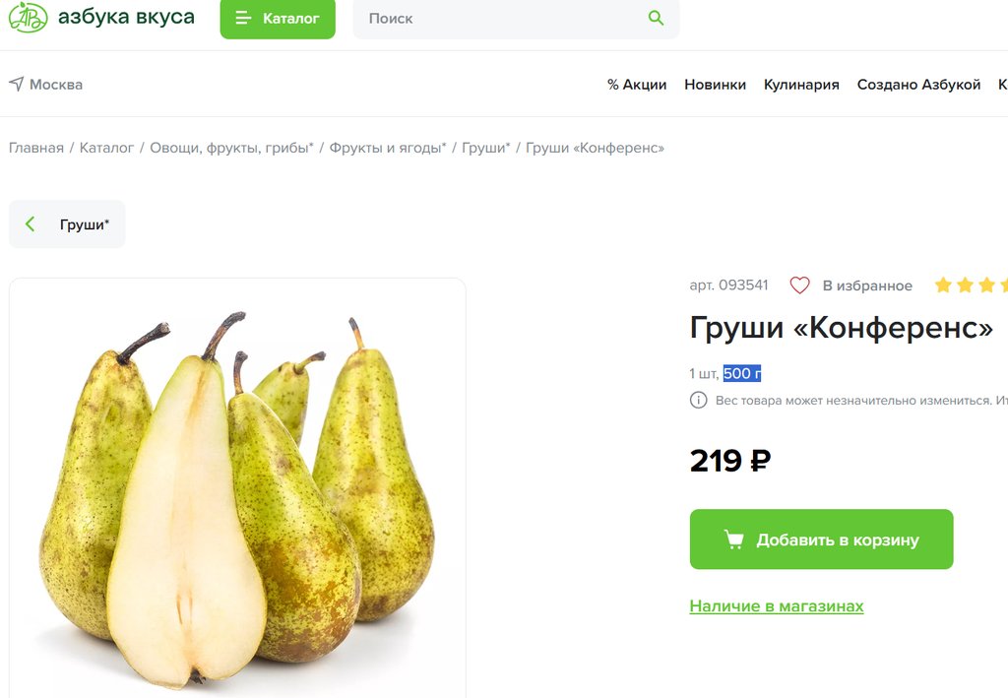Click the back chevron next to Груши
The height and width of the screenshot is (698, 1008).
pos(30,224)
